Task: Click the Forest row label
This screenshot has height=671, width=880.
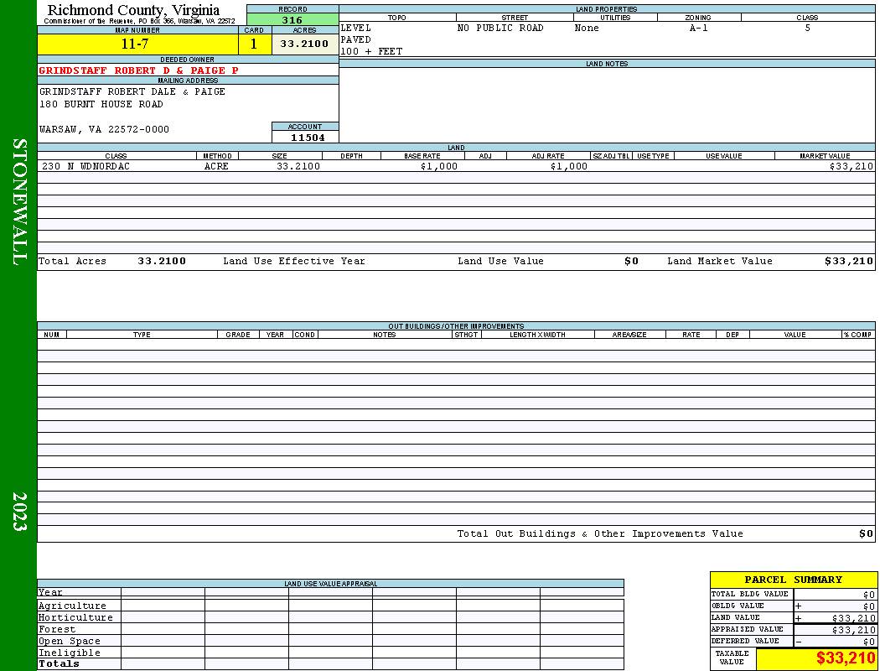Action: coord(57,629)
